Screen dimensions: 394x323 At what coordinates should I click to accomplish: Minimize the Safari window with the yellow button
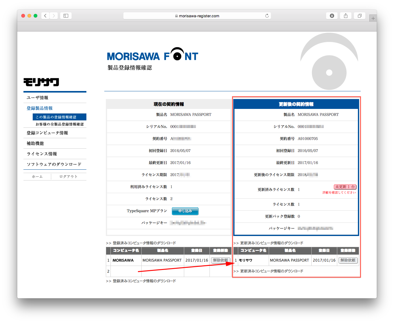tap(29, 16)
